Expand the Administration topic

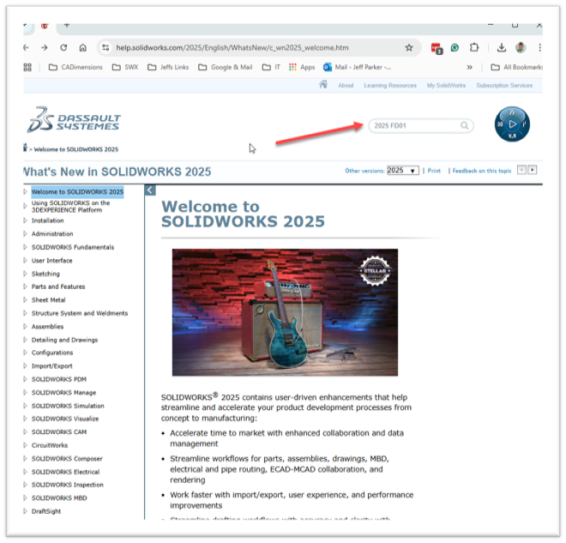click(x=25, y=233)
